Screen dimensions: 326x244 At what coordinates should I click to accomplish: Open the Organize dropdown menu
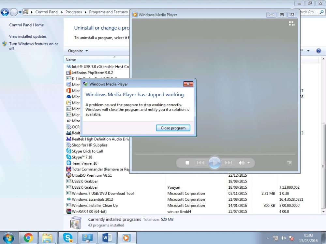[78, 51]
